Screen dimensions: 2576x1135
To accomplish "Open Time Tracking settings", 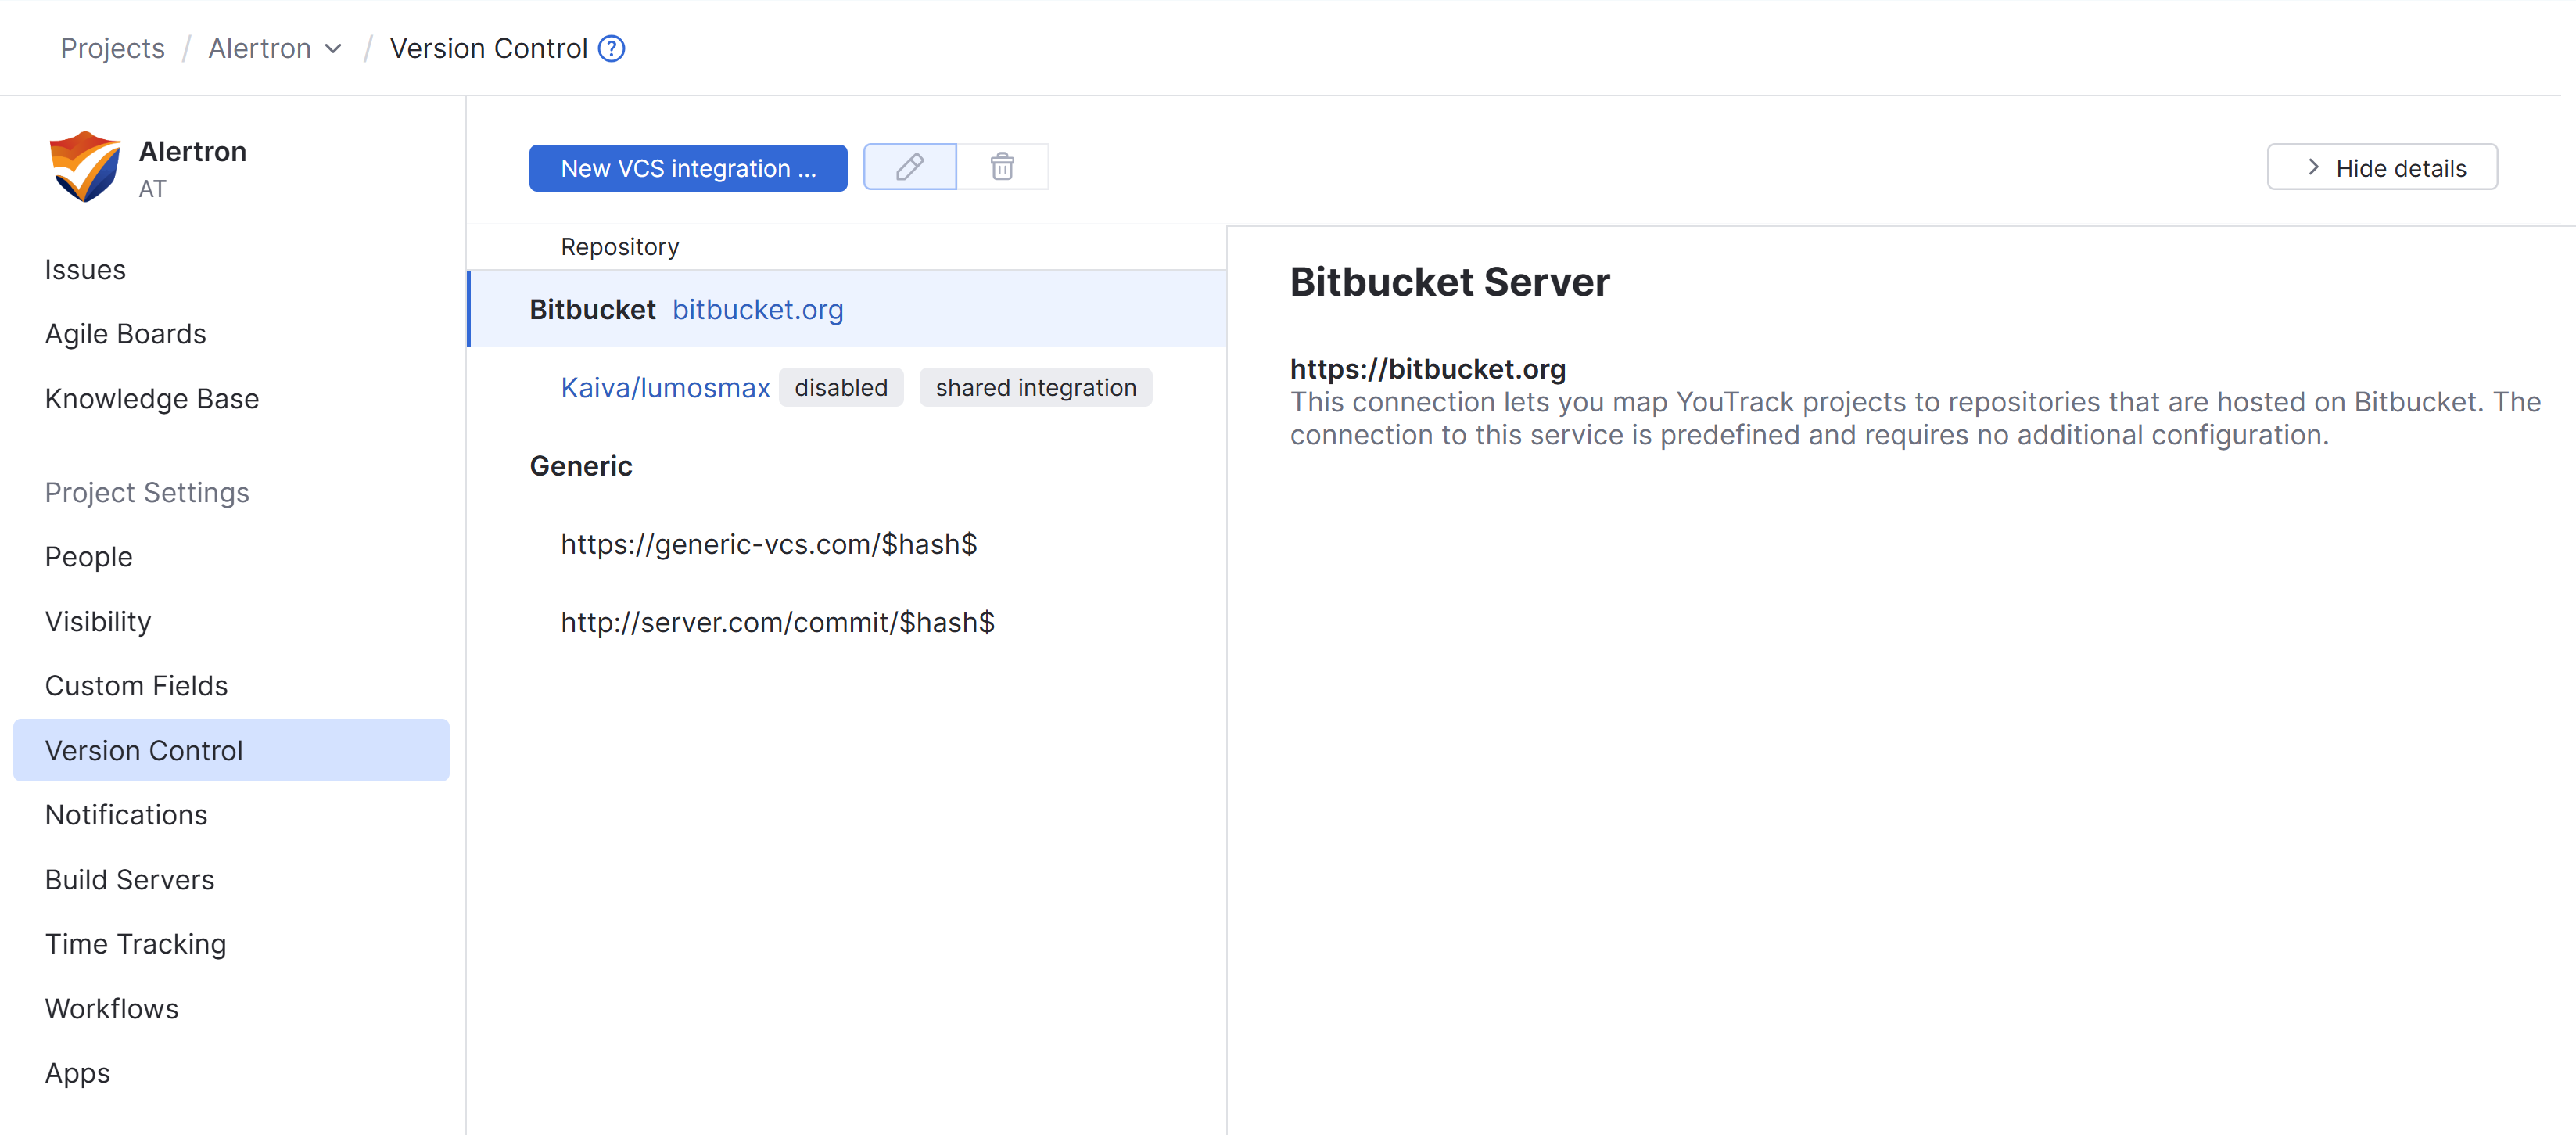I will point(135,944).
